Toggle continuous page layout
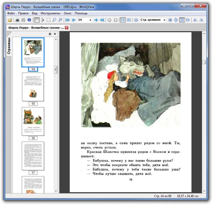Image resolution: width=213 pixels, height=205 pixels. tap(123, 20)
